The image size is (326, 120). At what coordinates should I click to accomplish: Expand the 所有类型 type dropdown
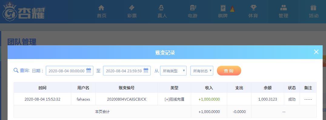tap(173, 70)
